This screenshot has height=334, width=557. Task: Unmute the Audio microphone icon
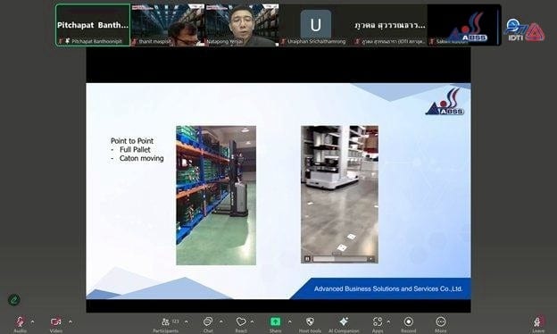(21, 321)
